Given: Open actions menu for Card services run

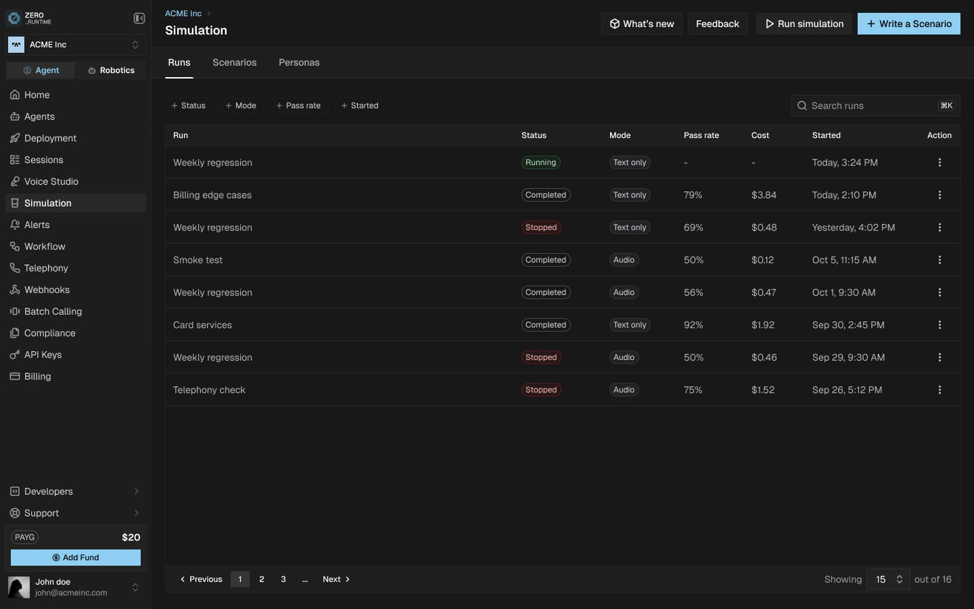Looking at the screenshot, I should [940, 325].
